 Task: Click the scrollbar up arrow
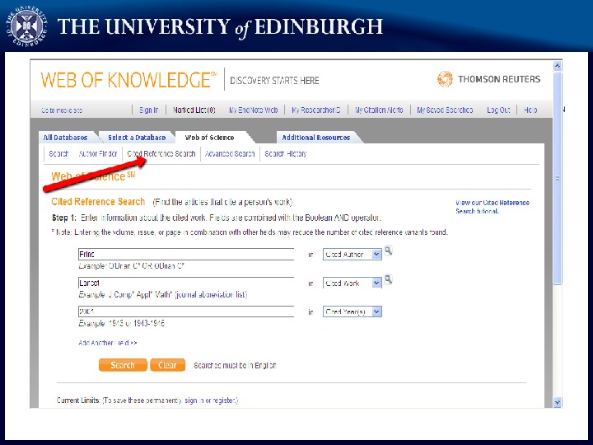(557, 66)
